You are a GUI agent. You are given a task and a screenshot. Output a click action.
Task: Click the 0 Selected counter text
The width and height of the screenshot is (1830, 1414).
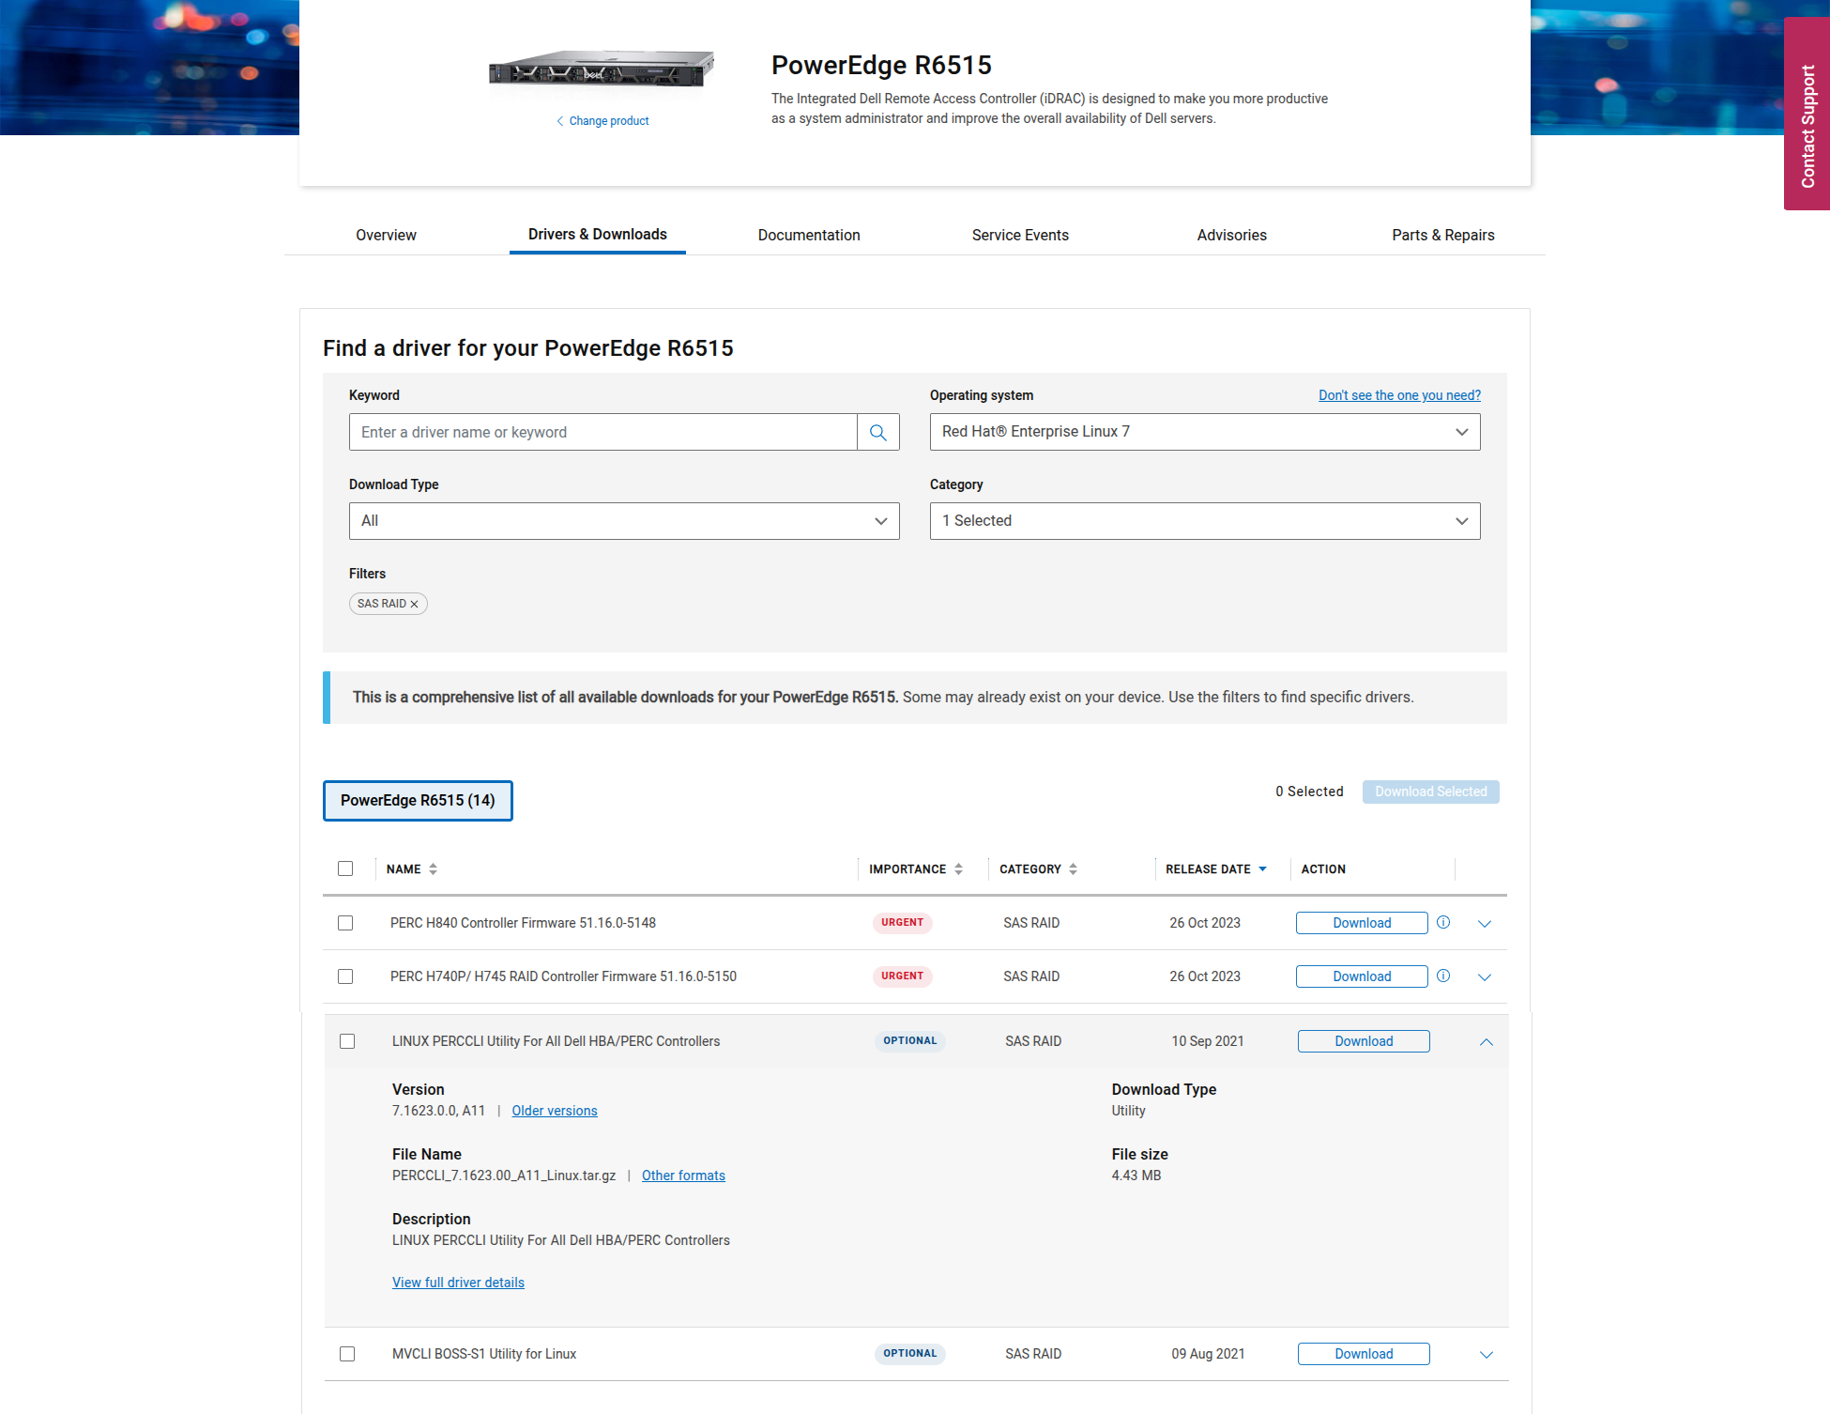point(1309,792)
